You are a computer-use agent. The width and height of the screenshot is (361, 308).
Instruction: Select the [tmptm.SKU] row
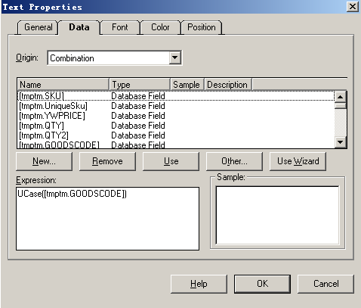[176, 96]
